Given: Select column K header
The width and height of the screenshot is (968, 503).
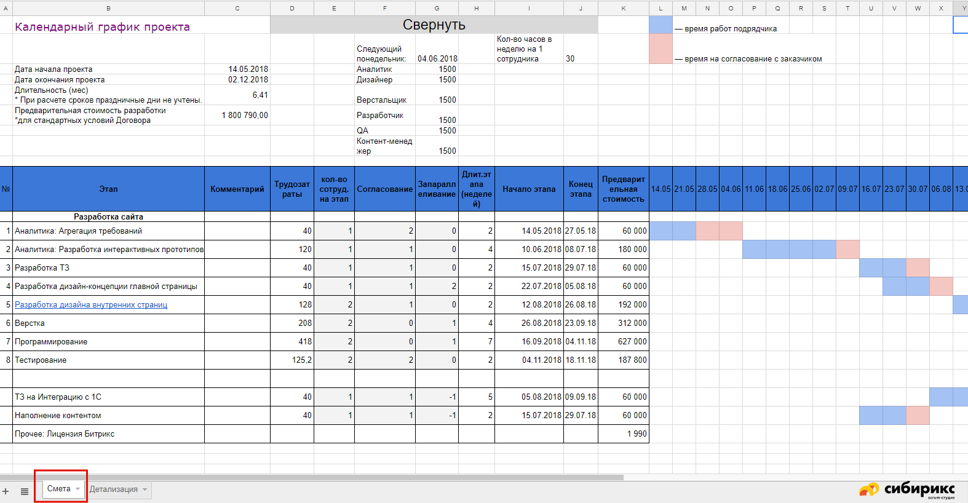Looking at the screenshot, I should (x=624, y=8).
